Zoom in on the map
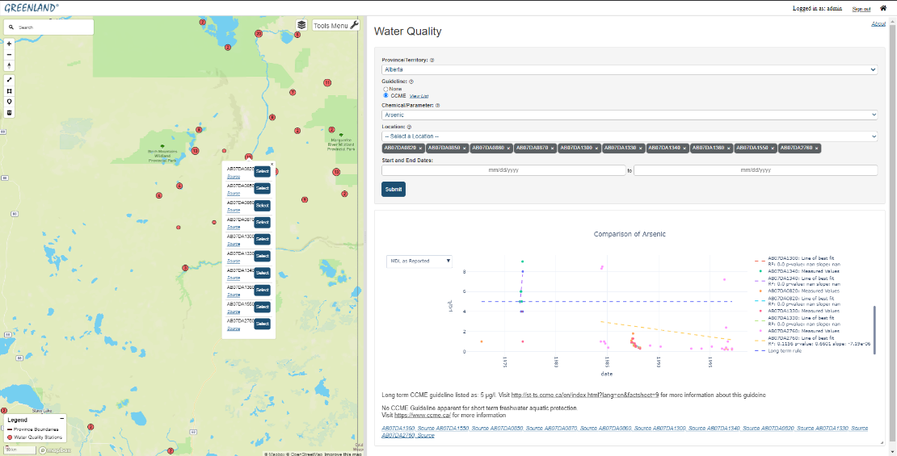 (10, 44)
